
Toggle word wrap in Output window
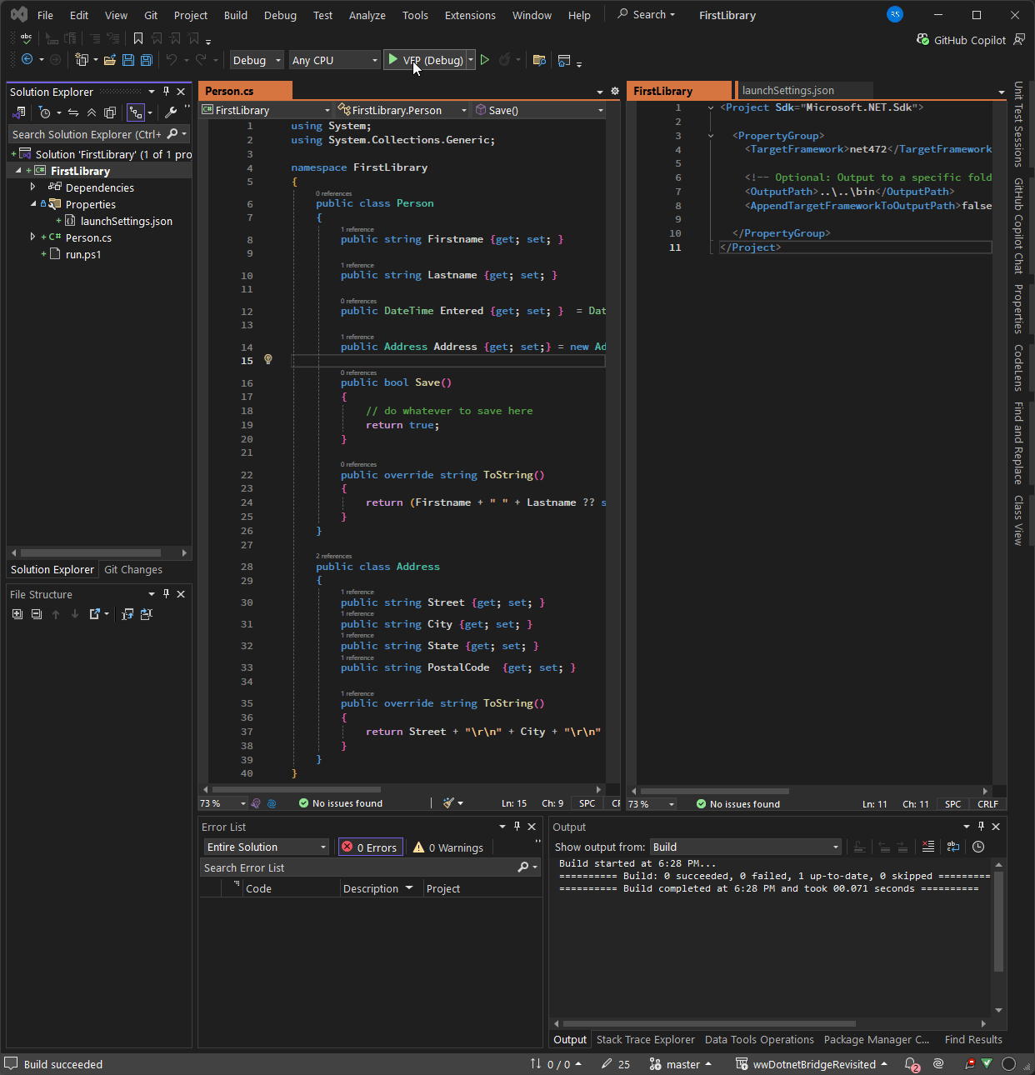coord(953,847)
